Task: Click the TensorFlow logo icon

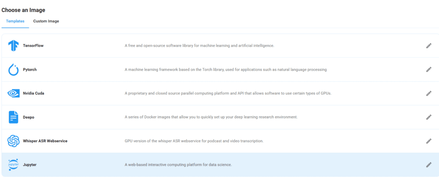Action: tap(14, 46)
